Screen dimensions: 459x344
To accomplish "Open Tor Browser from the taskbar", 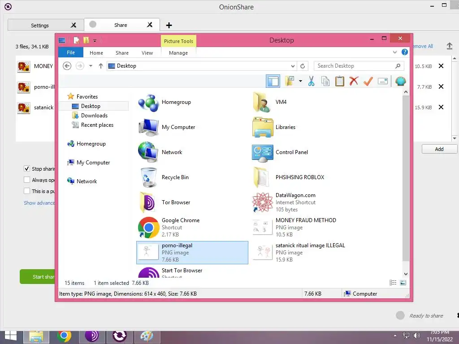I will [x=92, y=336].
